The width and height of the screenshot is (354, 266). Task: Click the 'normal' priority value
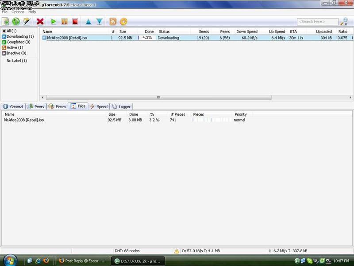(x=239, y=120)
